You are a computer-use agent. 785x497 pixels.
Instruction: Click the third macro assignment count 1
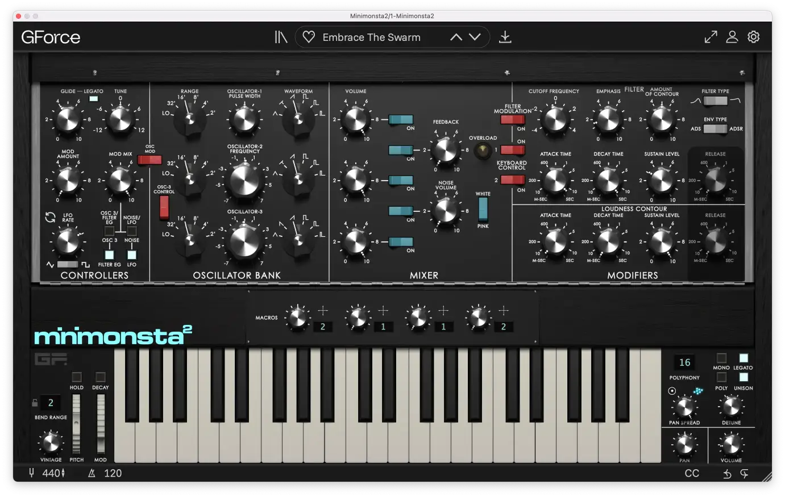[443, 327]
